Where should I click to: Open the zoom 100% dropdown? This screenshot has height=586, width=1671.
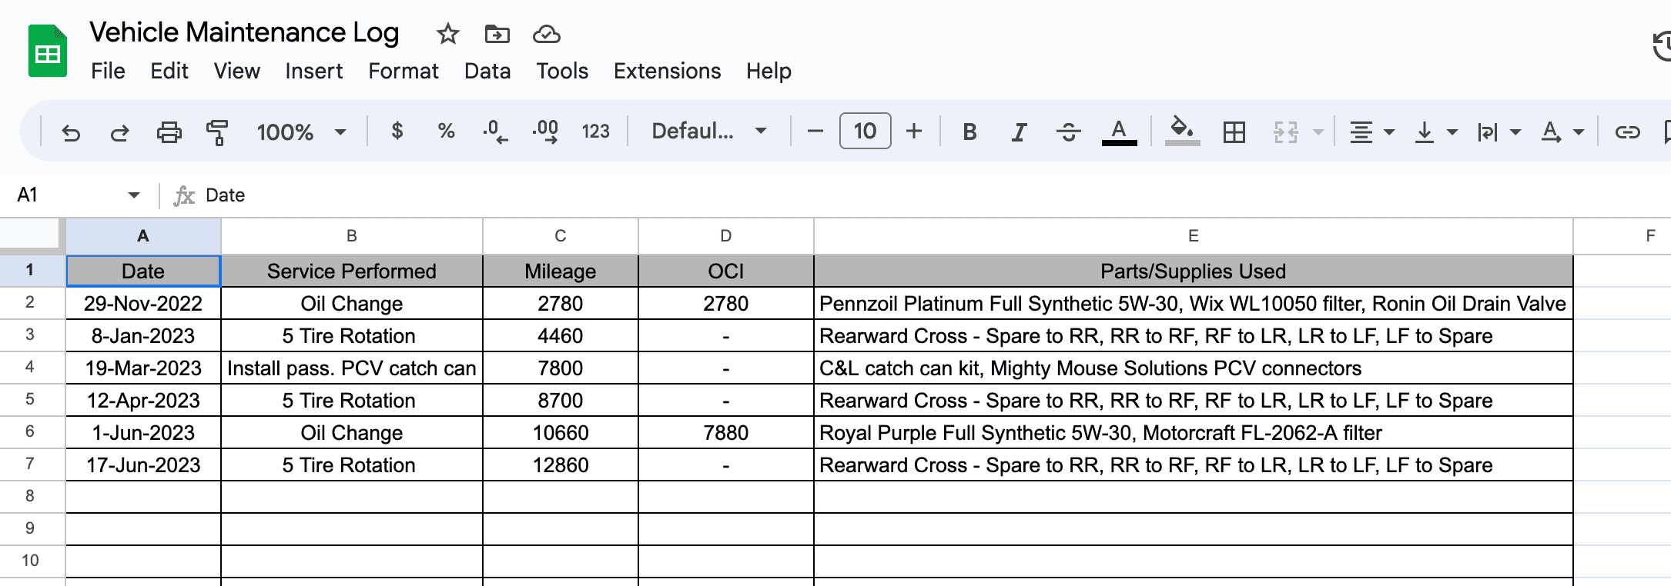coord(301,132)
